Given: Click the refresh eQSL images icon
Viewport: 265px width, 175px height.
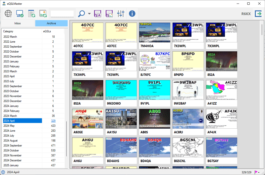Looking at the screenshot, I should [43, 14].
